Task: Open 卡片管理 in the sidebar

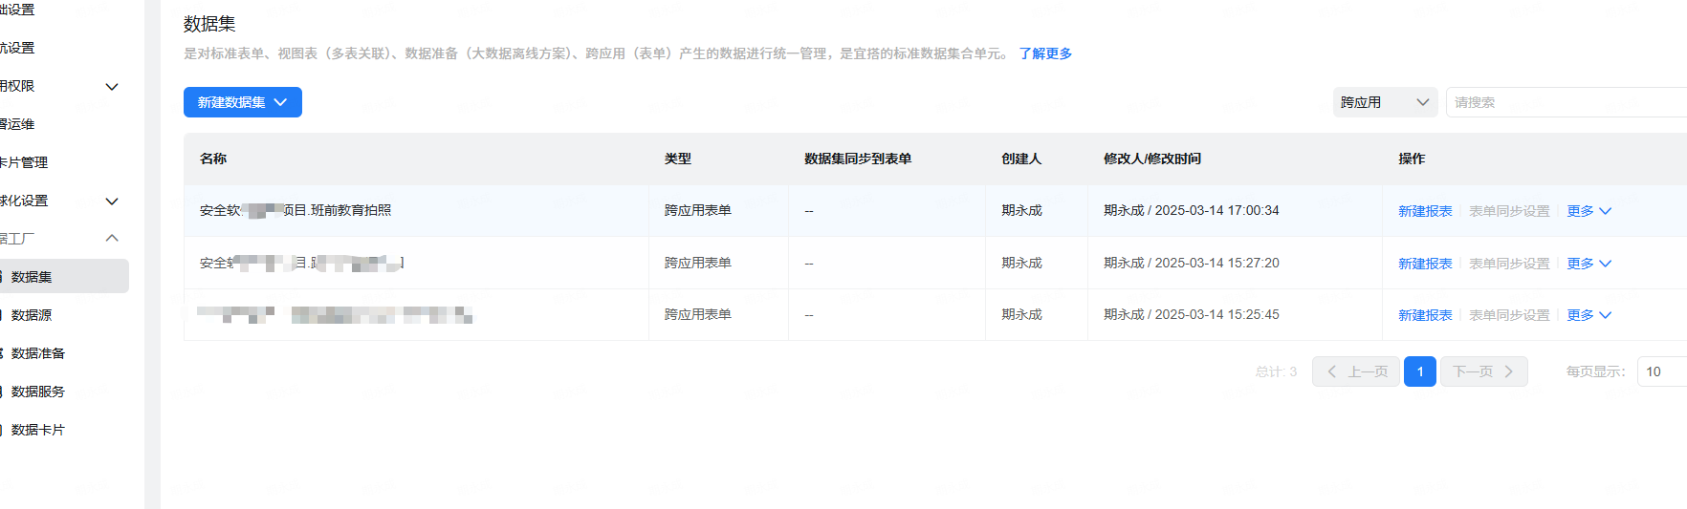Action: pos(25,162)
